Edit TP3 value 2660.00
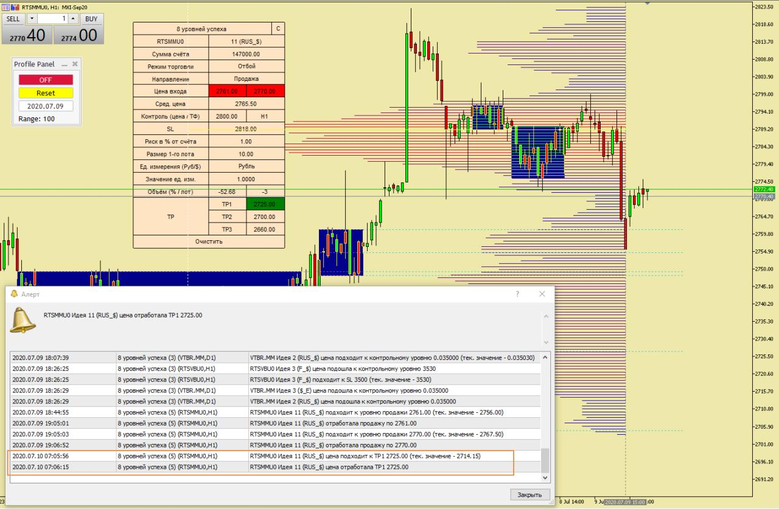Image resolution: width=779 pixels, height=509 pixels. coord(265,229)
